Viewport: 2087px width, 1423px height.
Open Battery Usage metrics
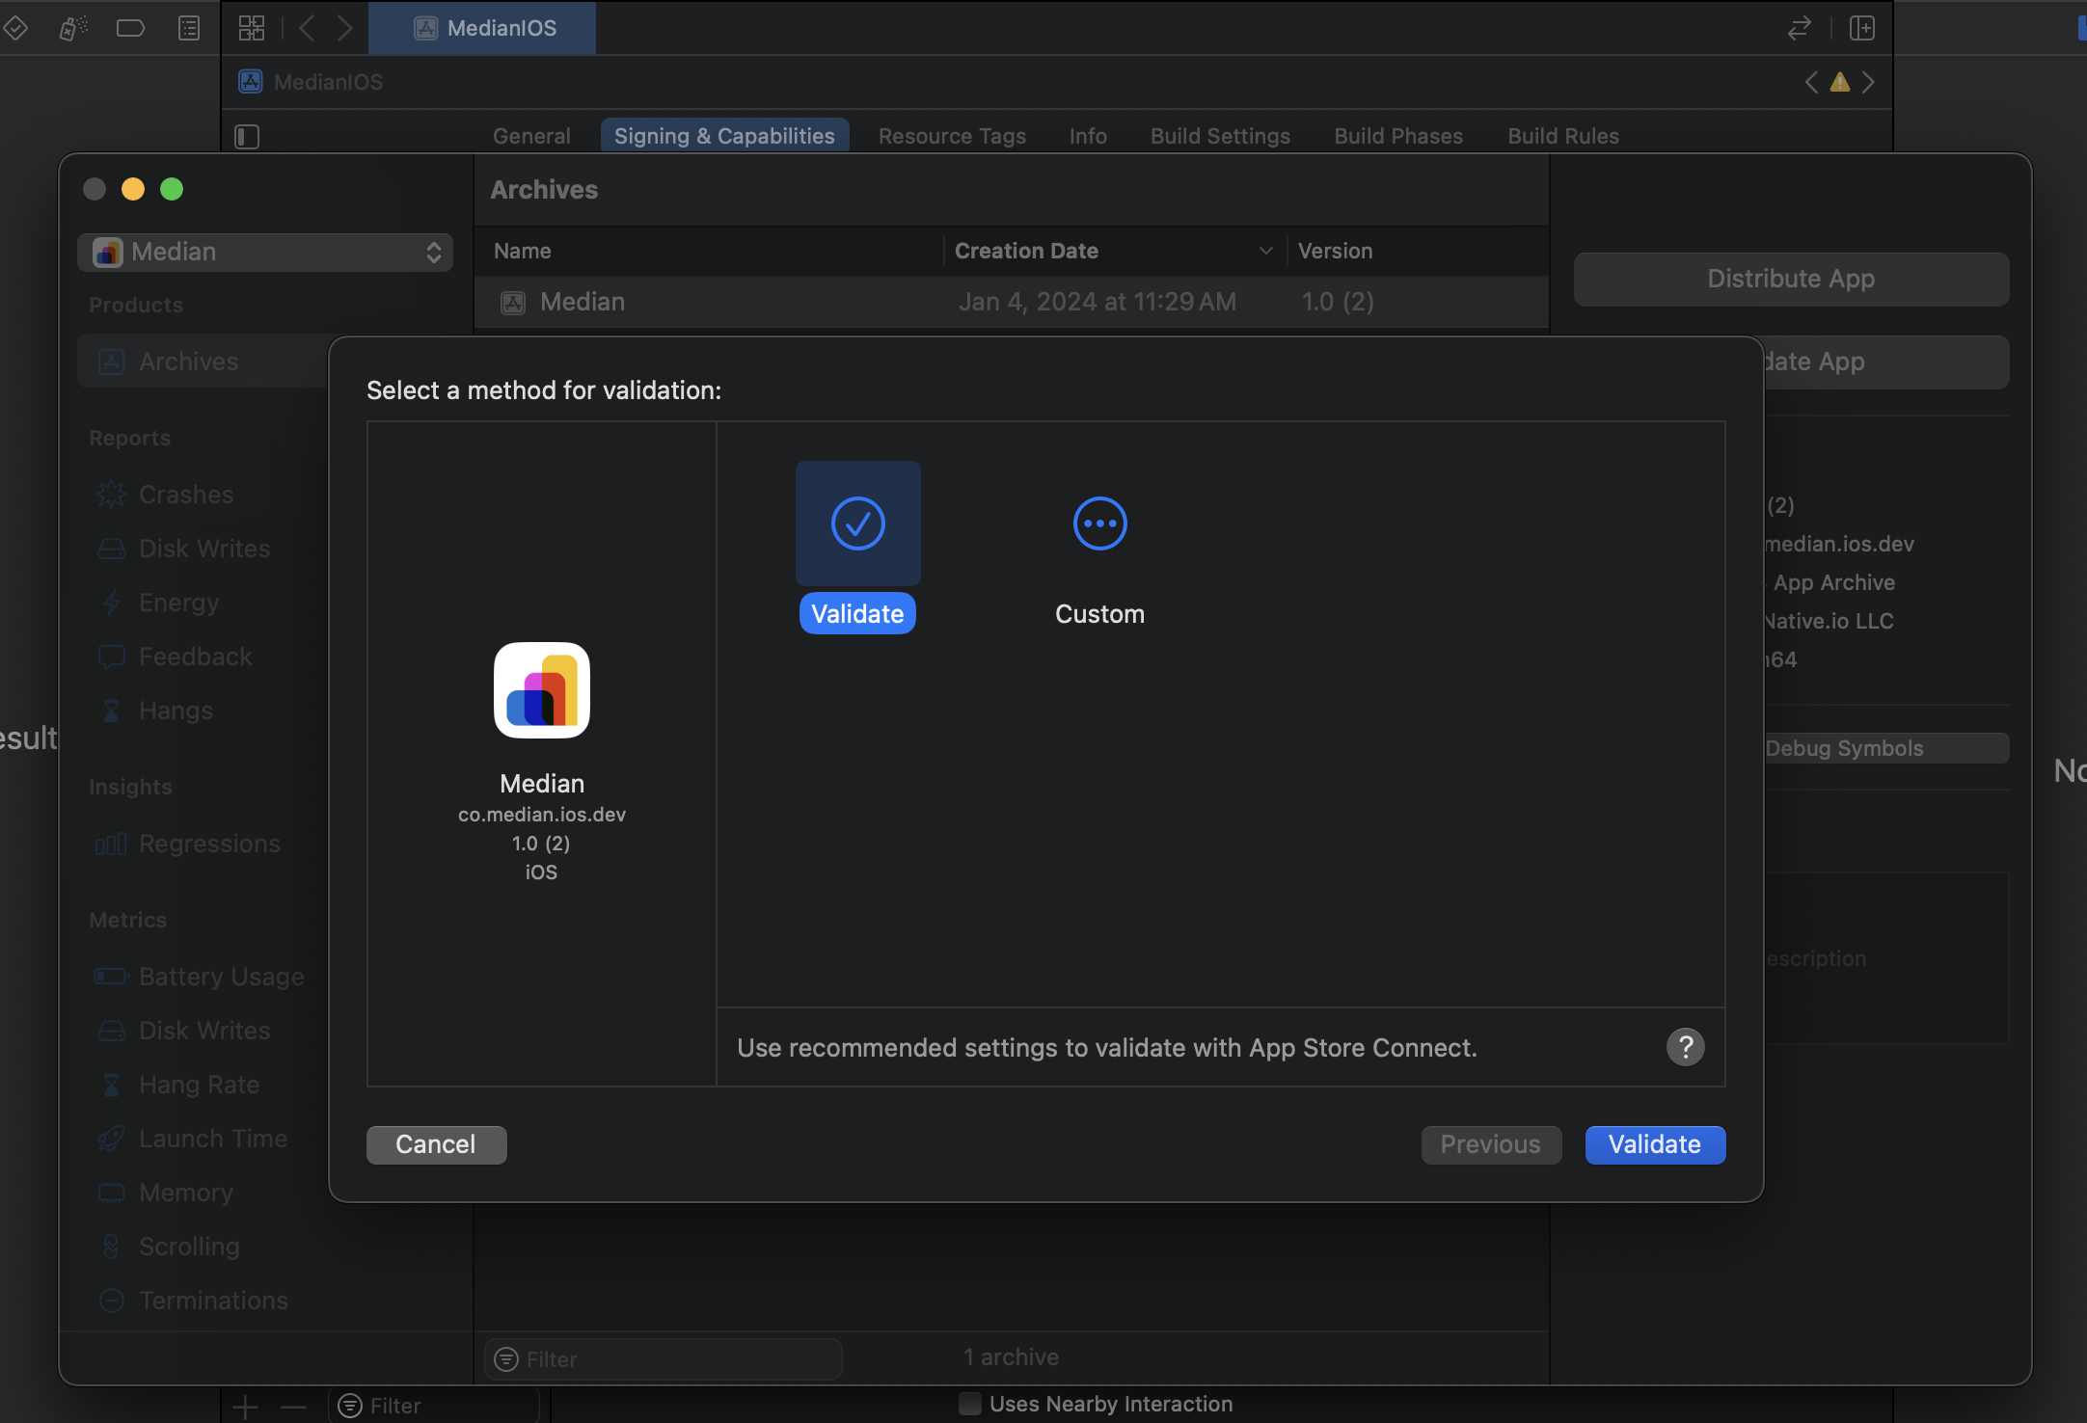222,977
